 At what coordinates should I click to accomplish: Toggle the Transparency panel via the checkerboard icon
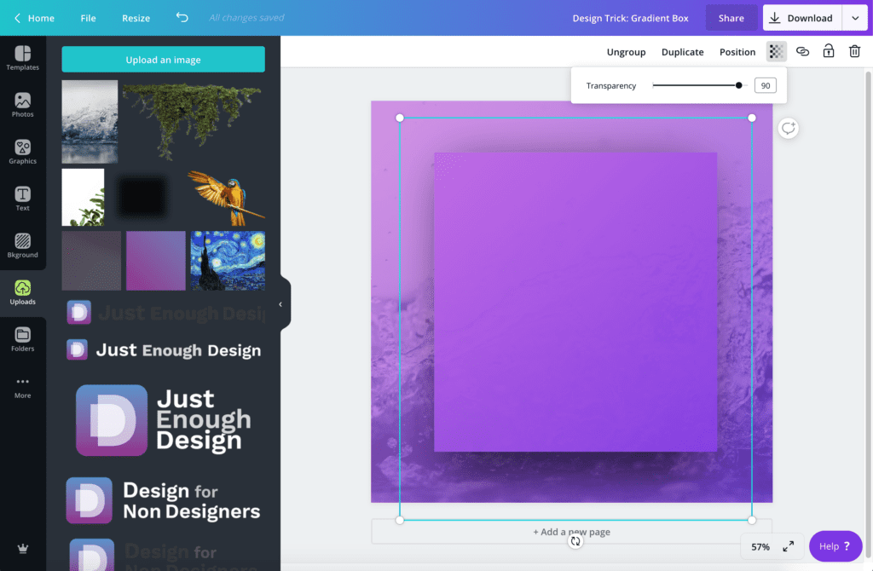coord(775,51)
